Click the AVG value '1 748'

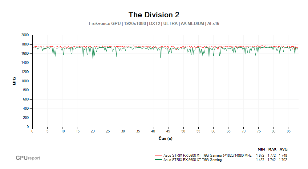pyautogui.click(x=283, y=155)
